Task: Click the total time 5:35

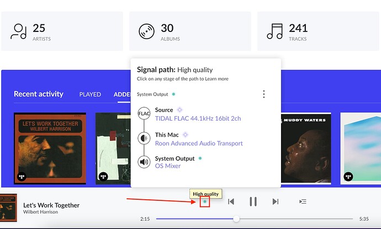Action: tap(364, 219)
